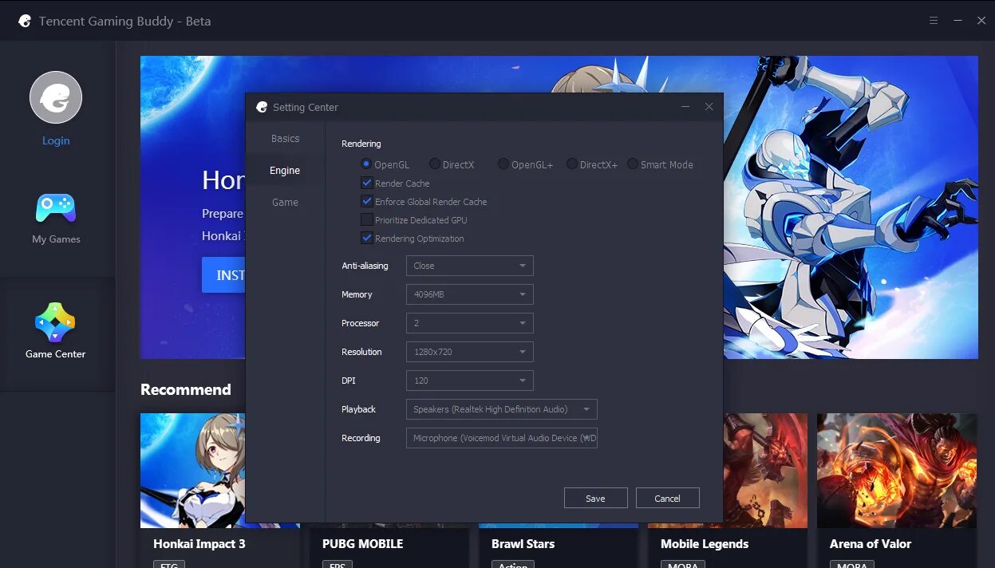Open the Mobile Legends thumbnail
The image size is (995, 568).
[x=765, y=470]
